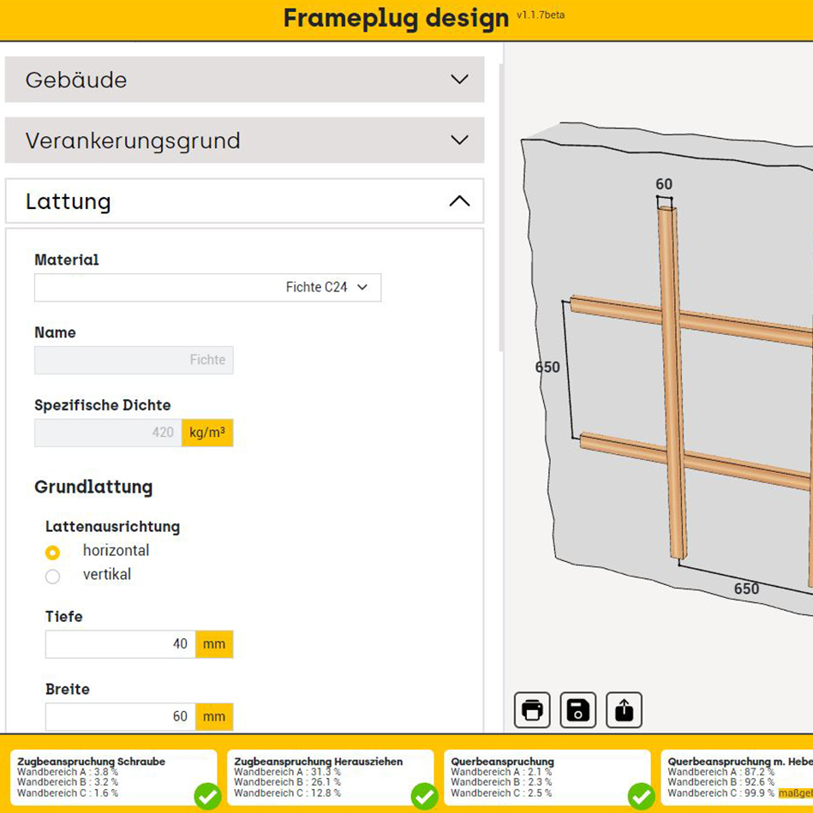The width and height of the screenshot is (813, 813).
Task: Open the Querbeanspruchung m. Hebelarm result card
Action: click(738, 778)
